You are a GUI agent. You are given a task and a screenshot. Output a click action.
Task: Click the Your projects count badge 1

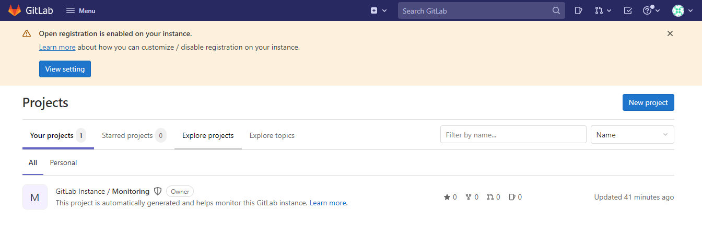(81, 135)
